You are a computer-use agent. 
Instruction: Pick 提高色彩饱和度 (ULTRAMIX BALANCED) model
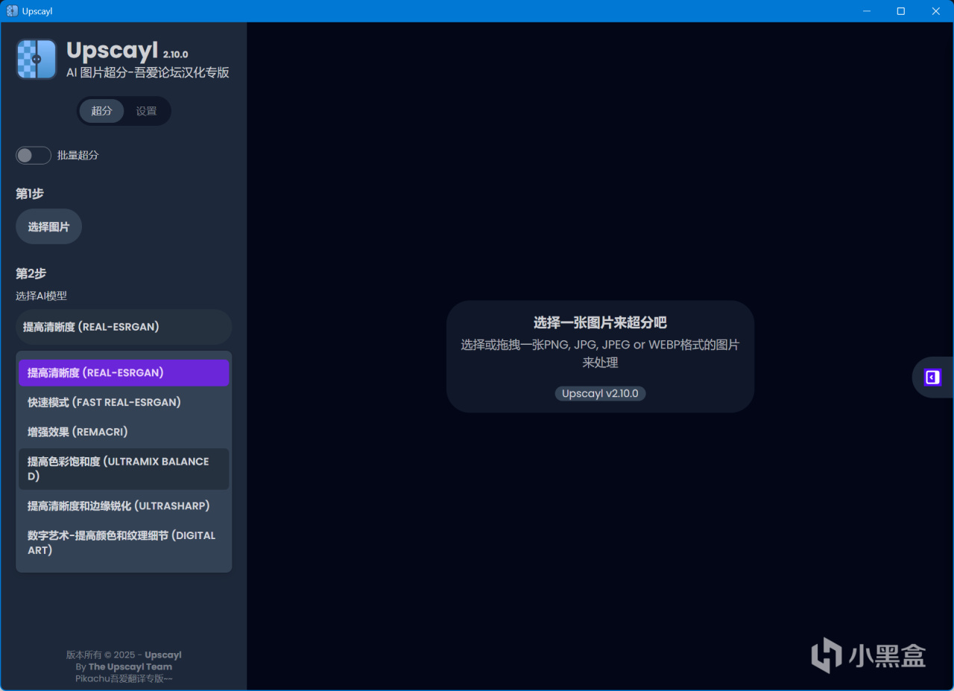(x=124, y=469)
